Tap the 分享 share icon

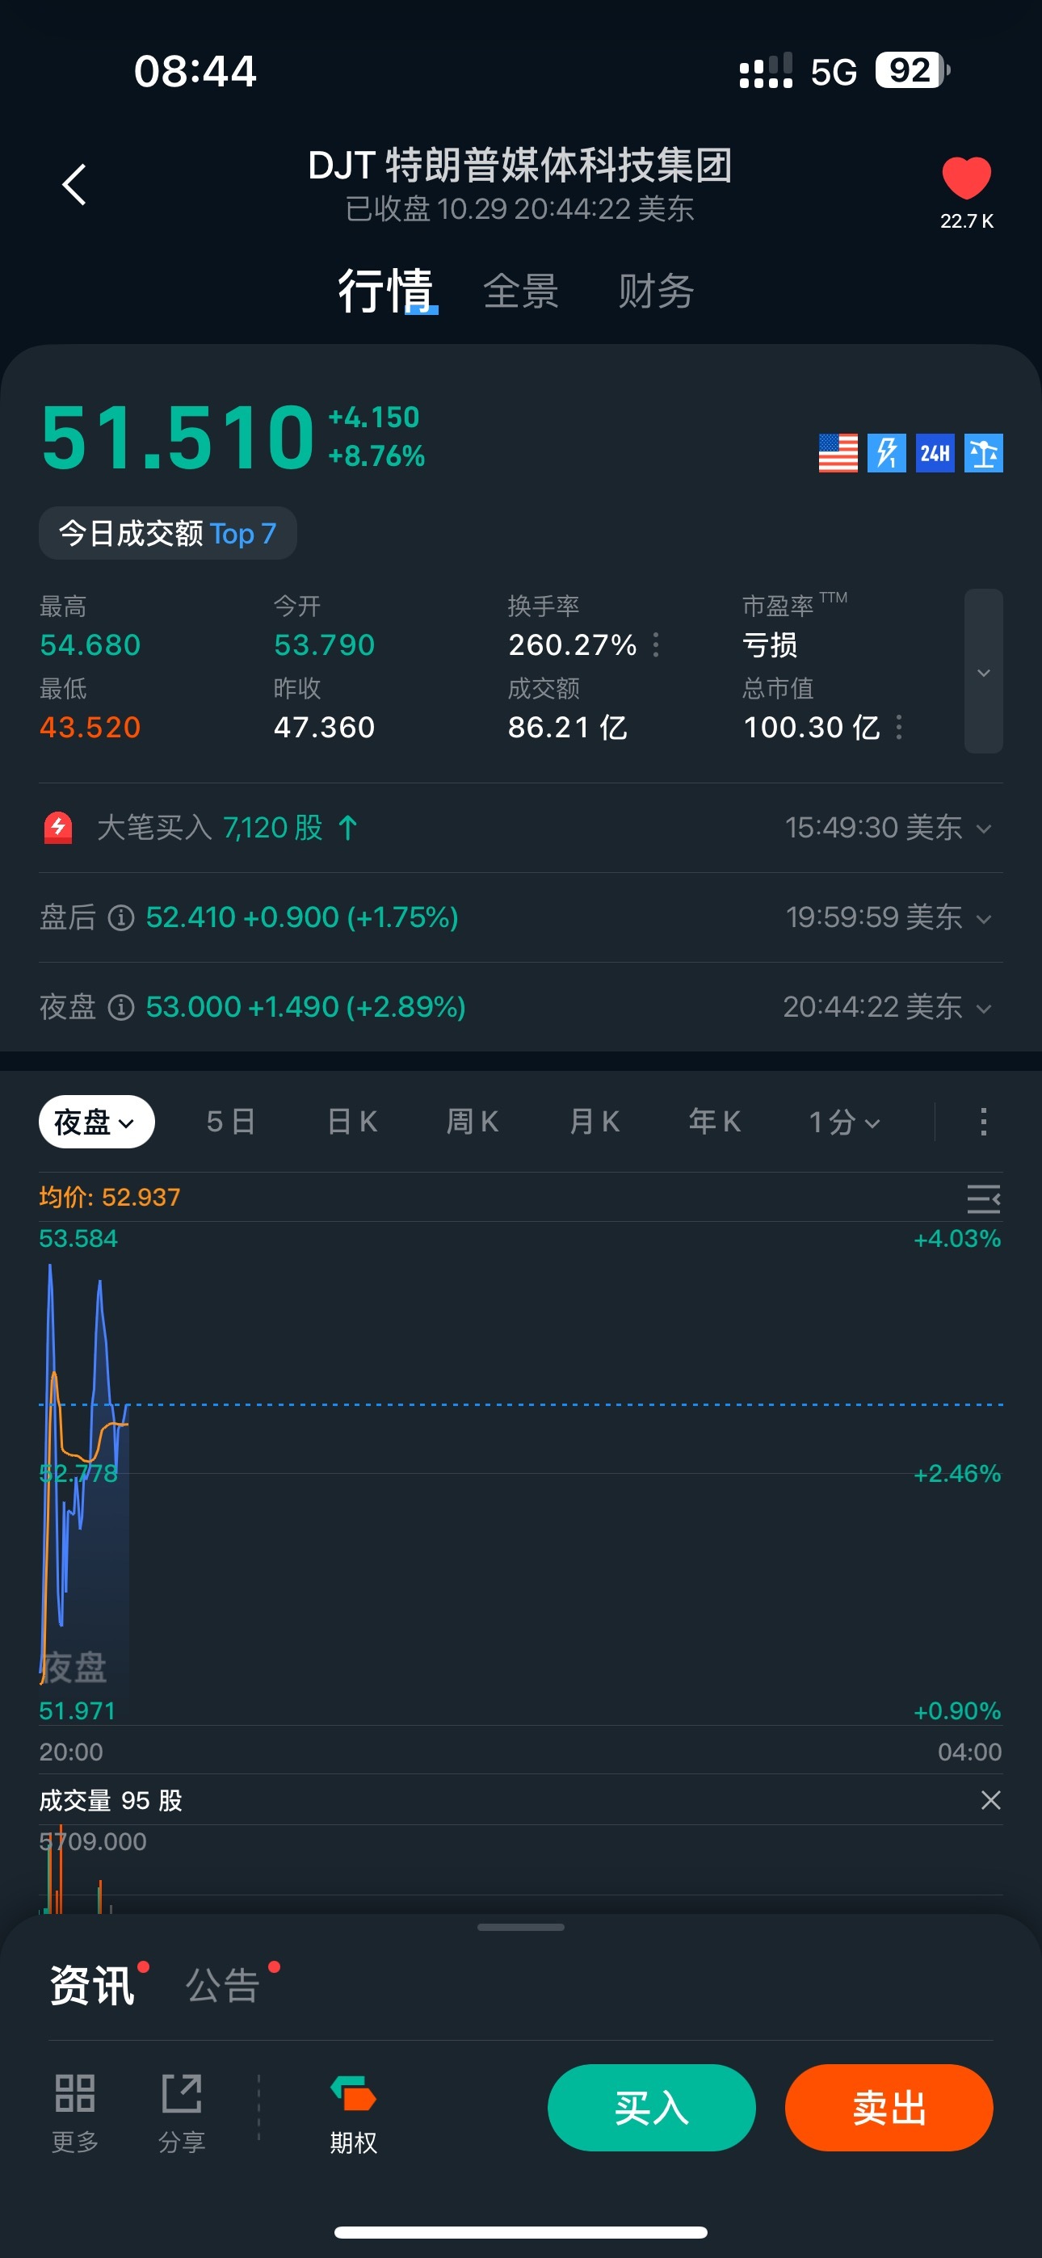(x=182, y=2113)
